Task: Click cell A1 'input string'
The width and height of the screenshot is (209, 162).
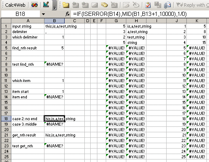Action: 28,26
